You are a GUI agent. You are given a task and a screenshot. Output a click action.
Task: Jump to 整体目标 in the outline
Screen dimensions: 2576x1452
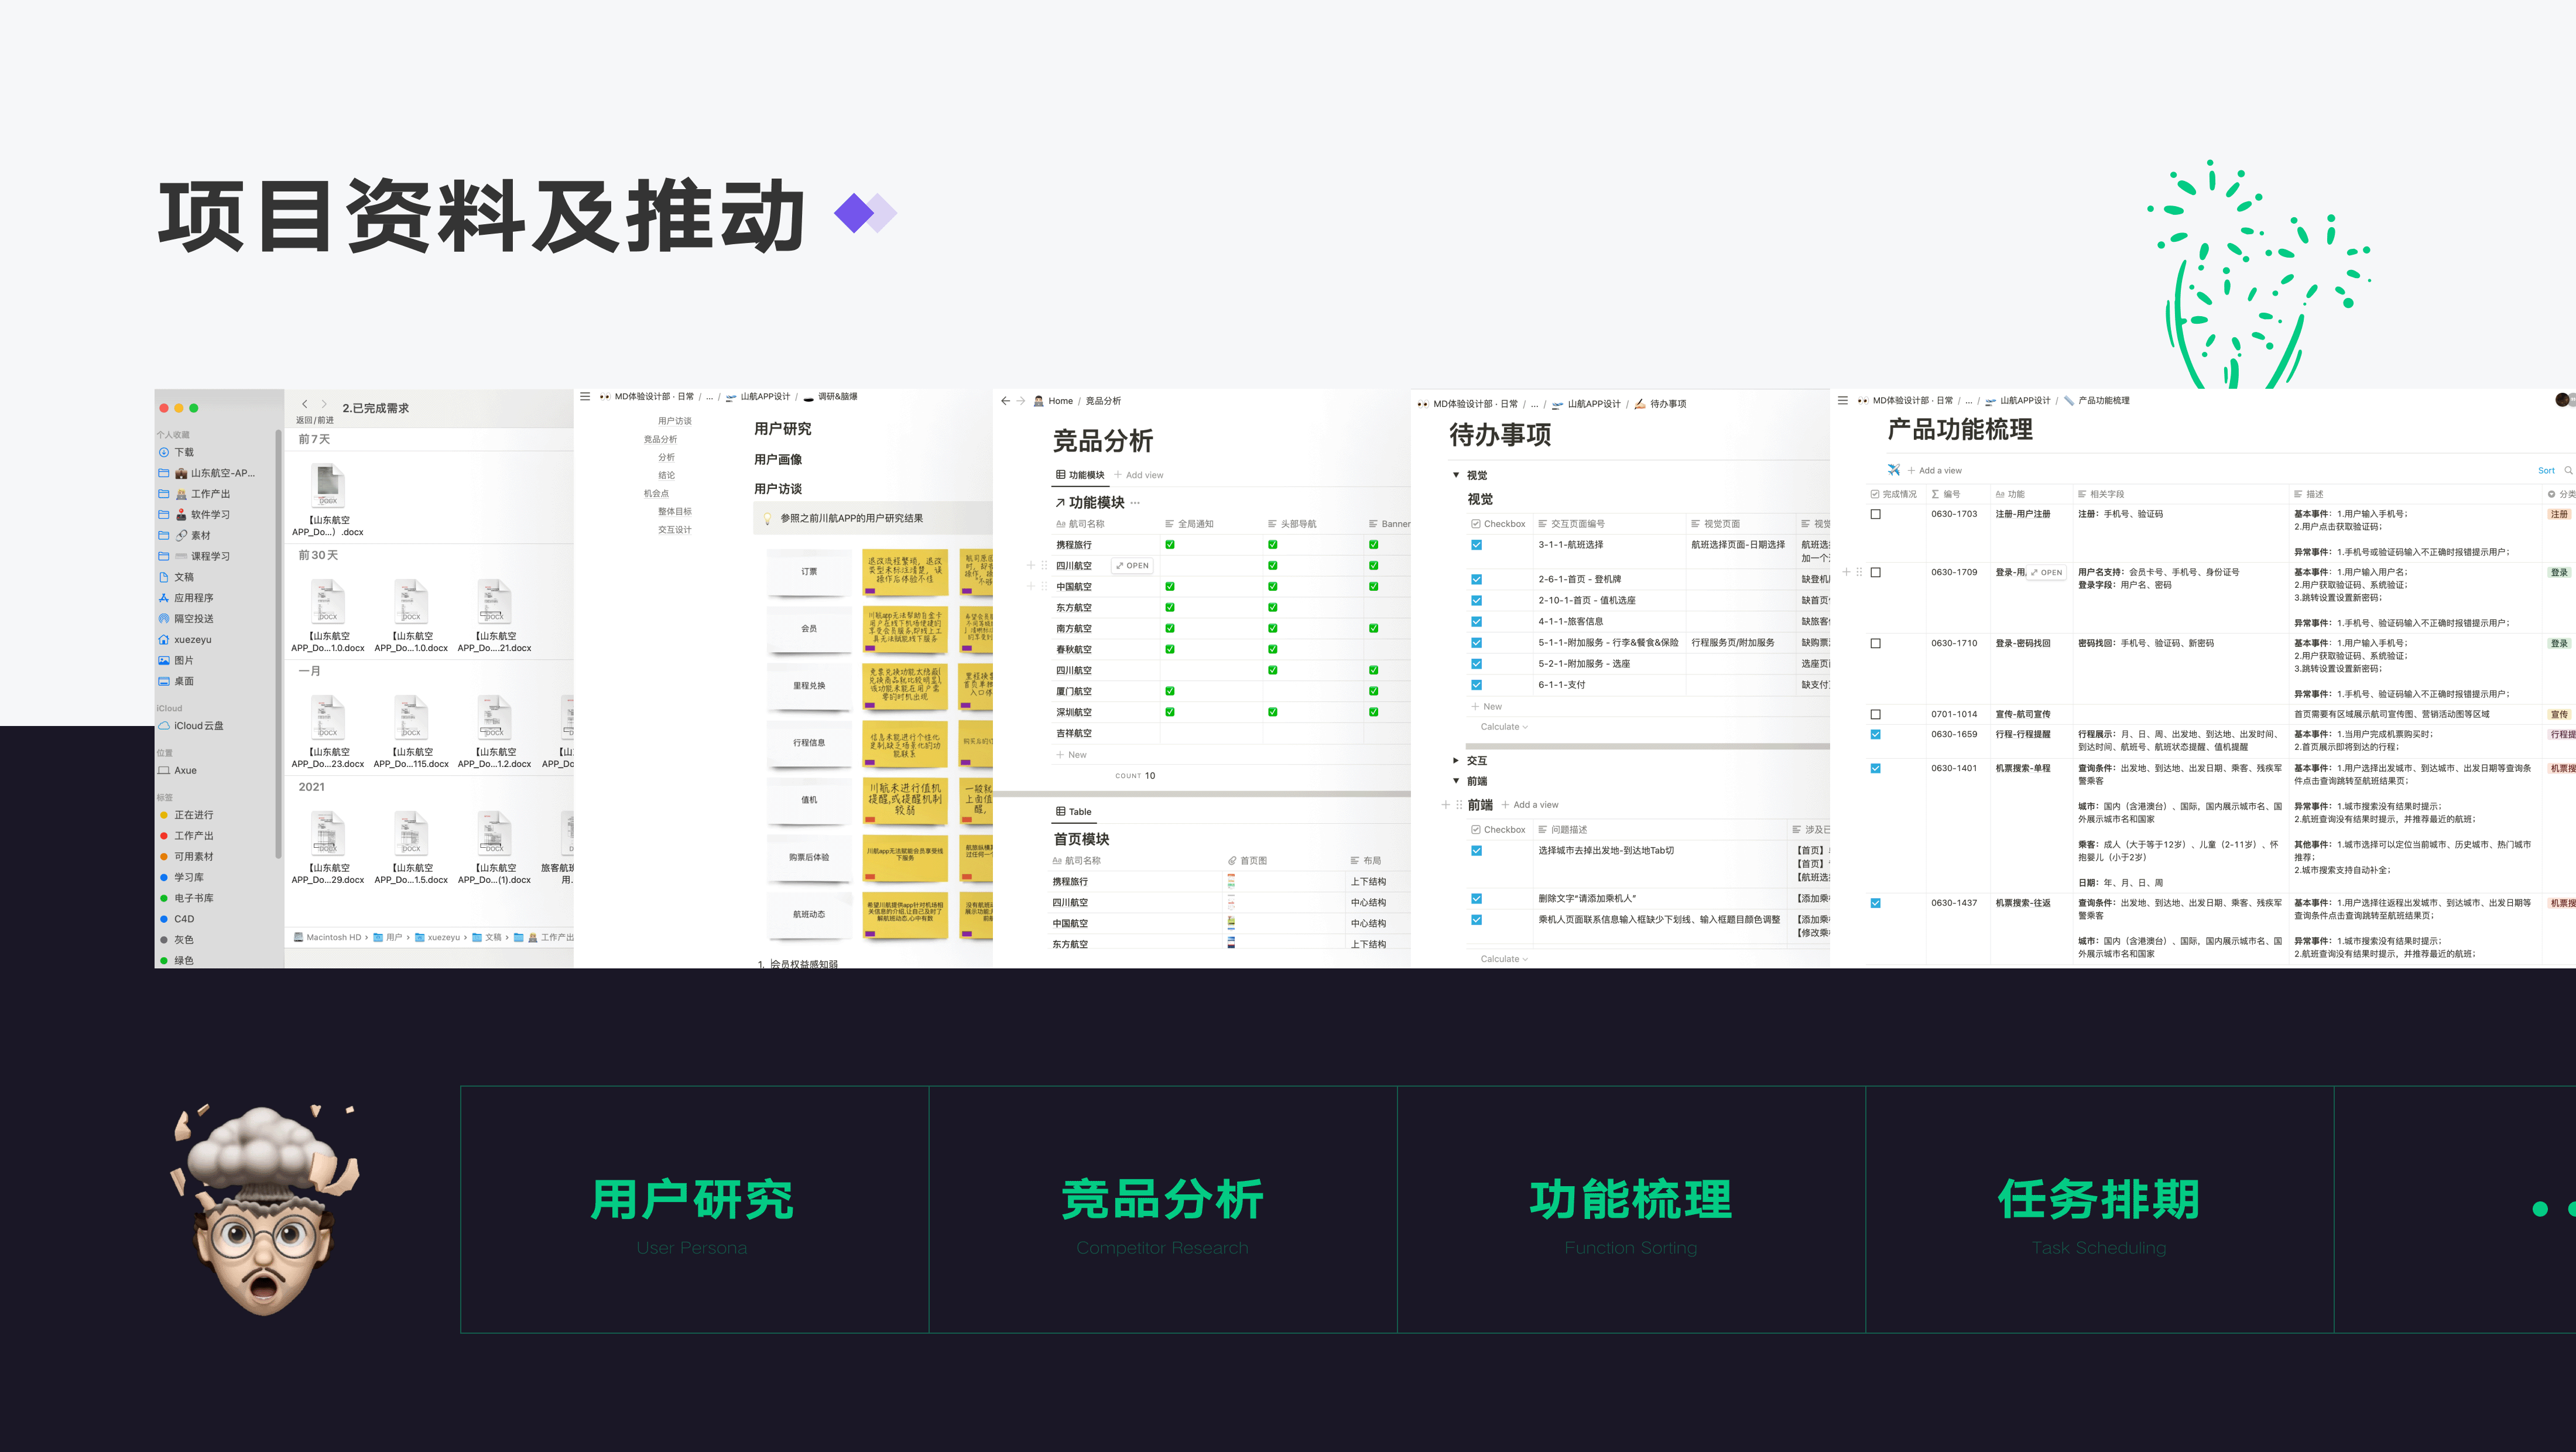[x=674, y=511]
